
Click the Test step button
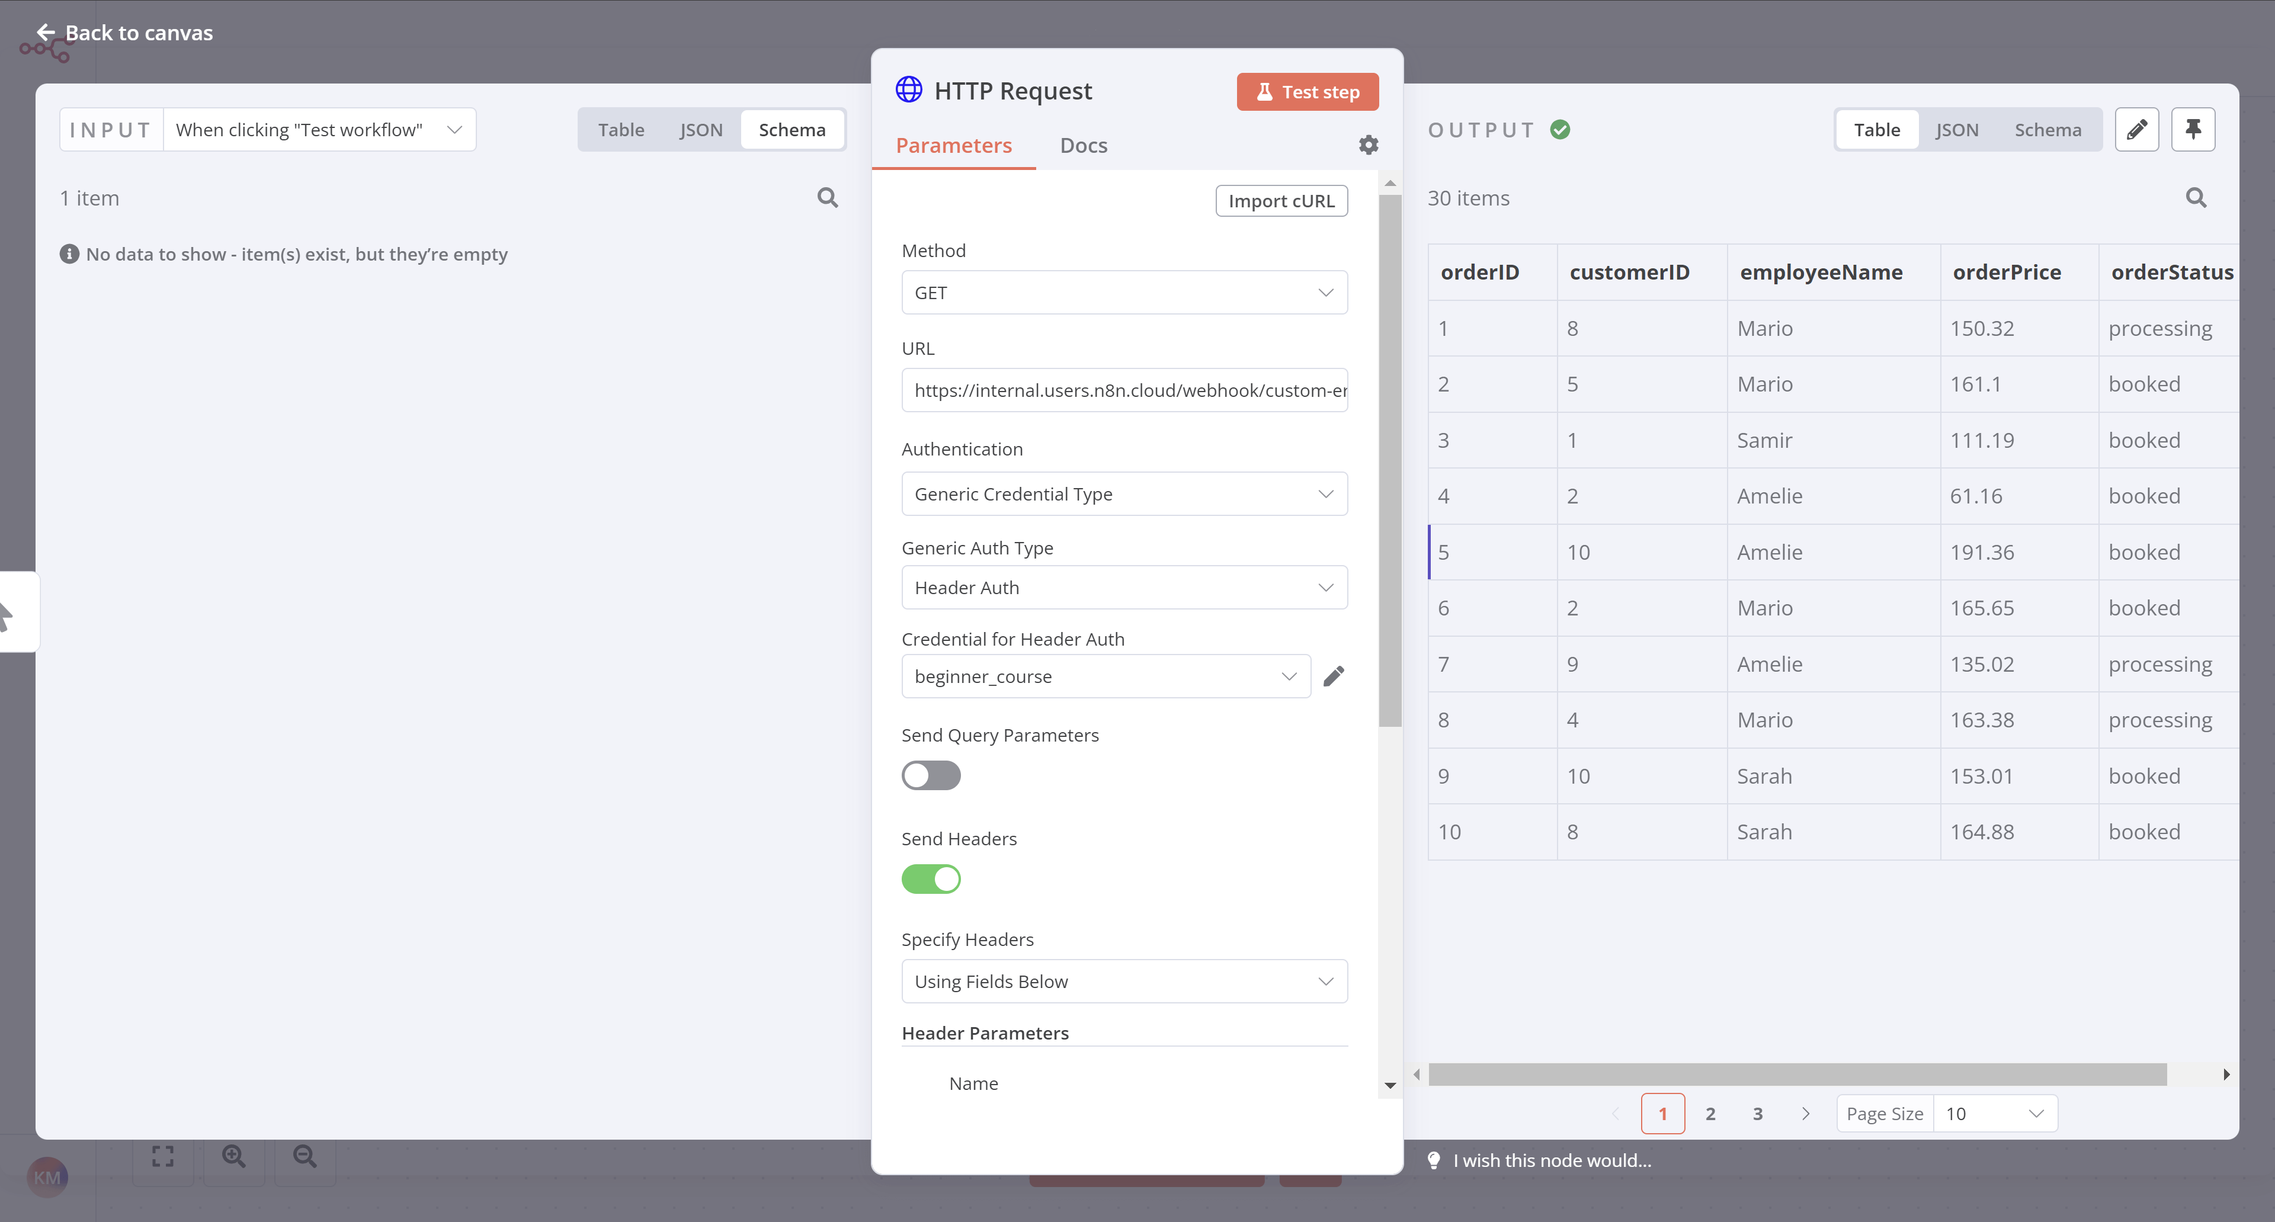pos(1307,92)
